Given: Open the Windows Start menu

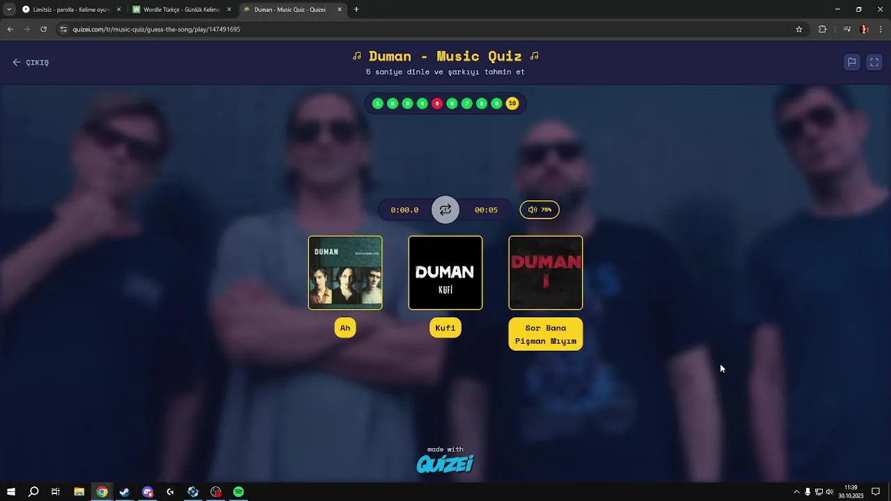Looking at the screenshot, I should [x=10, y=492].
